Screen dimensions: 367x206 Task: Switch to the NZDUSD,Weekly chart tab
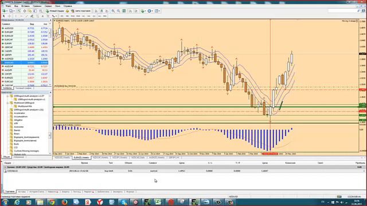pyautogui.click(x=63, y=158)
